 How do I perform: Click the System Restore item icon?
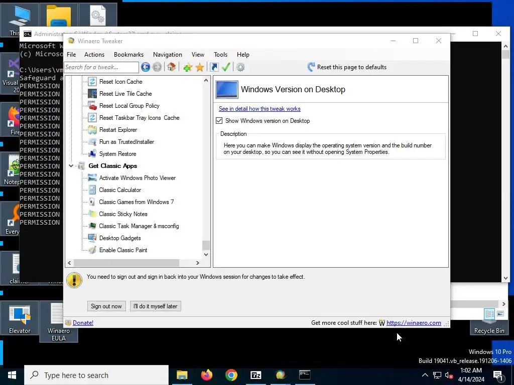pos(92,154)
